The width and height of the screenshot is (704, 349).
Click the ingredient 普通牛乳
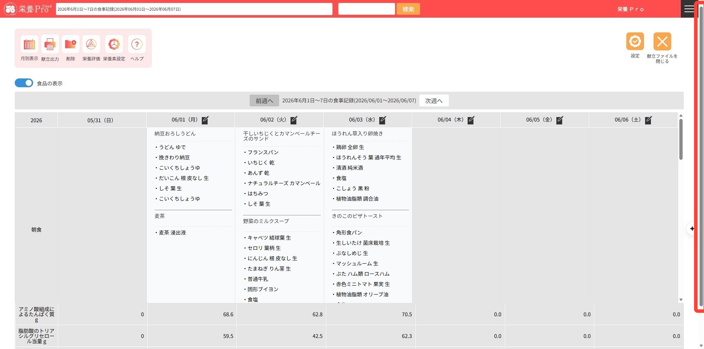(258, 279)
